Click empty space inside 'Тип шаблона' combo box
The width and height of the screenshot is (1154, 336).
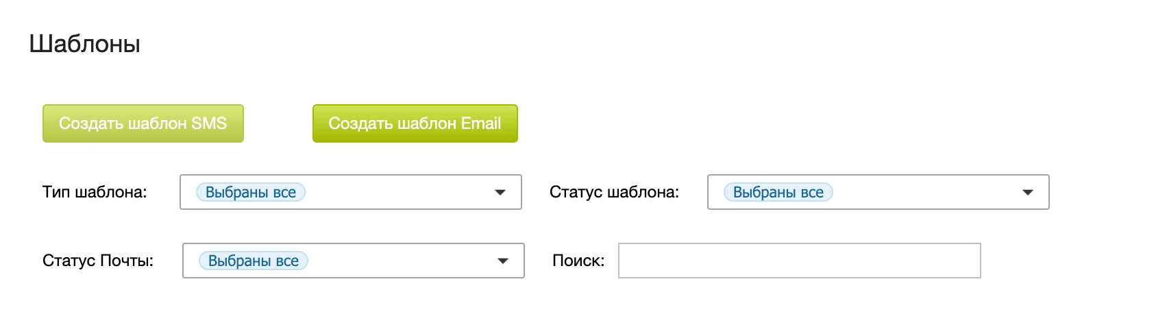tap(397, 192)
